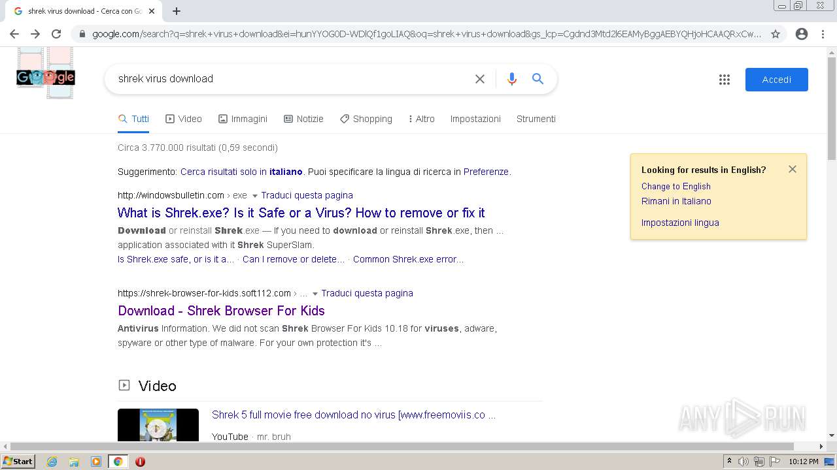The image size is (837, 470).
Task: Choose Rimani in Italiano
Action: tap(676, 201)
